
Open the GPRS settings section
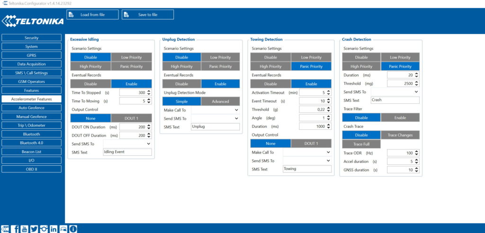[31, 55]
